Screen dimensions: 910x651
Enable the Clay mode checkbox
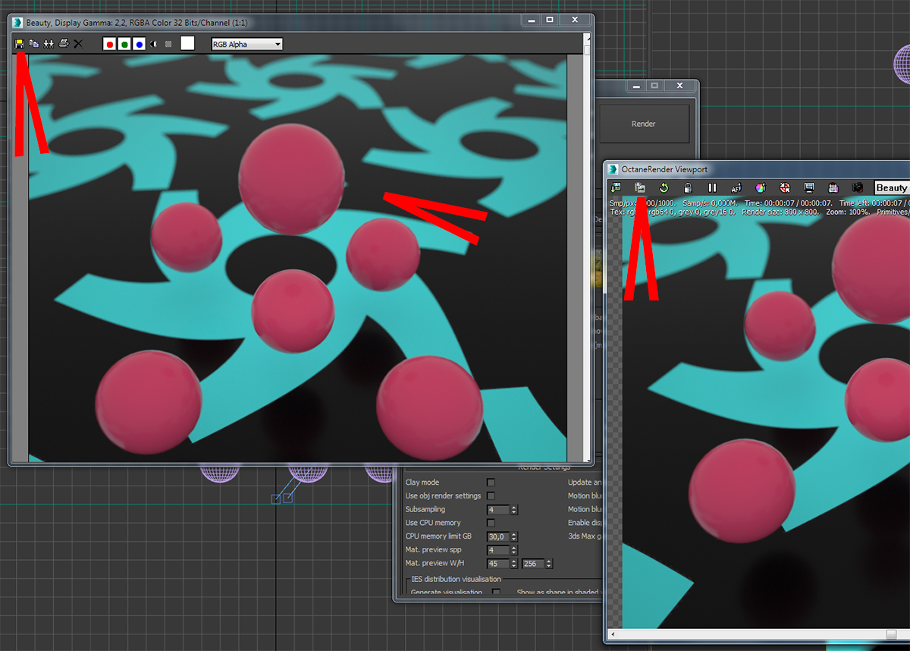(491, 483)
